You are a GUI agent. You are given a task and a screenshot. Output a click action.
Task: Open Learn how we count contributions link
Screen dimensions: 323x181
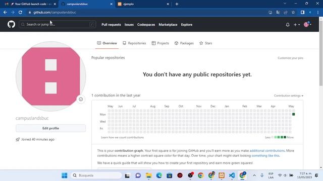point(122,137)
